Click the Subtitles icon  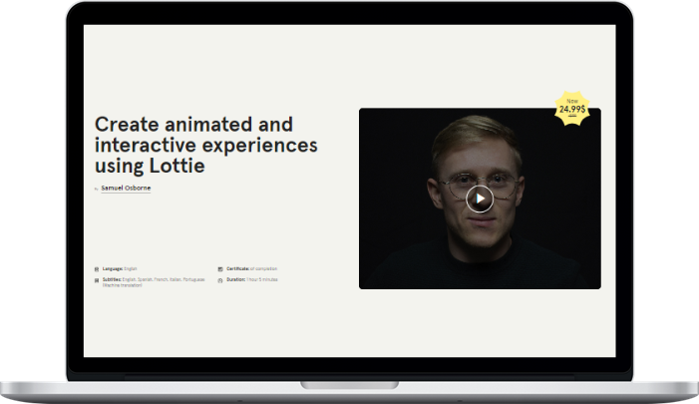(97, 280)
